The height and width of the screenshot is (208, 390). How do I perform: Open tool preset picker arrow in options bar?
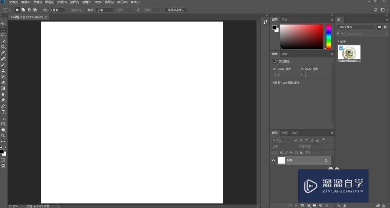(x=10, y=10)
